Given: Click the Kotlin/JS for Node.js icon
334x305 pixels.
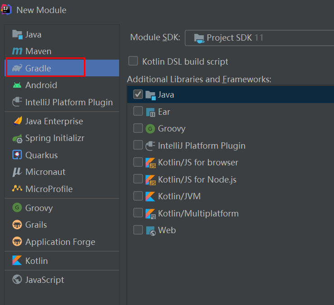Looking at the screenshot, I should (150, 180).
